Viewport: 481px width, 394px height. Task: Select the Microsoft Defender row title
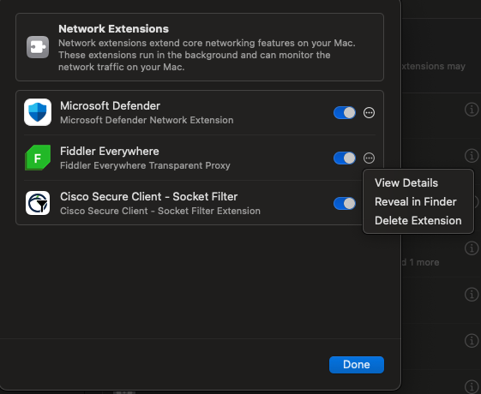tap(110, 105)
